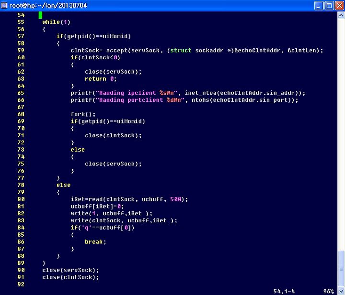Click the scrollbar up arrow
This screenshot has width=345, height=295.
(x=341, y=15)
